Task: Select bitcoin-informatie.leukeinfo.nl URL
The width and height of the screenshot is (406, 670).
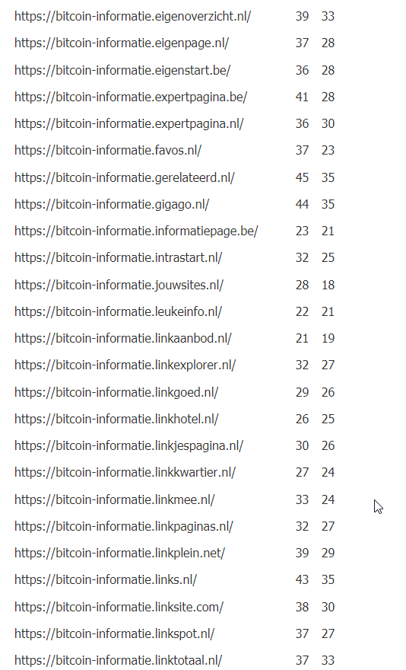Action: point(119,312)
